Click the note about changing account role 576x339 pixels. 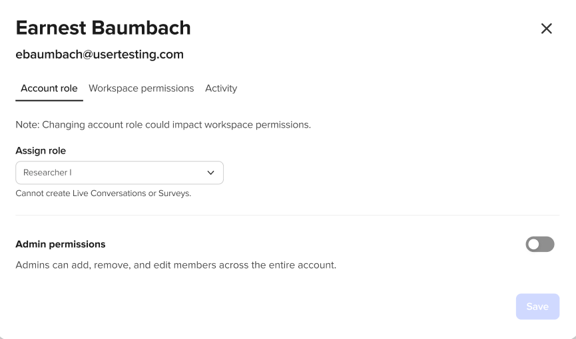163,124
